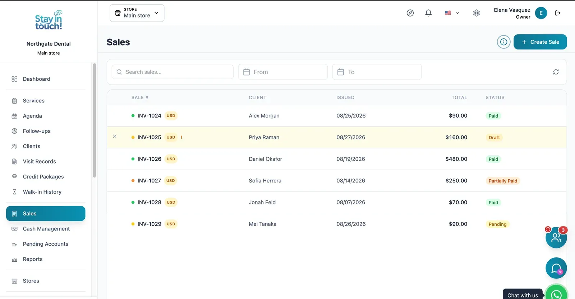The width and height of the screenshot is (575, 299).
Task: Open sale INV-1024
Action: pyautogui.click(x=149, y=116)
